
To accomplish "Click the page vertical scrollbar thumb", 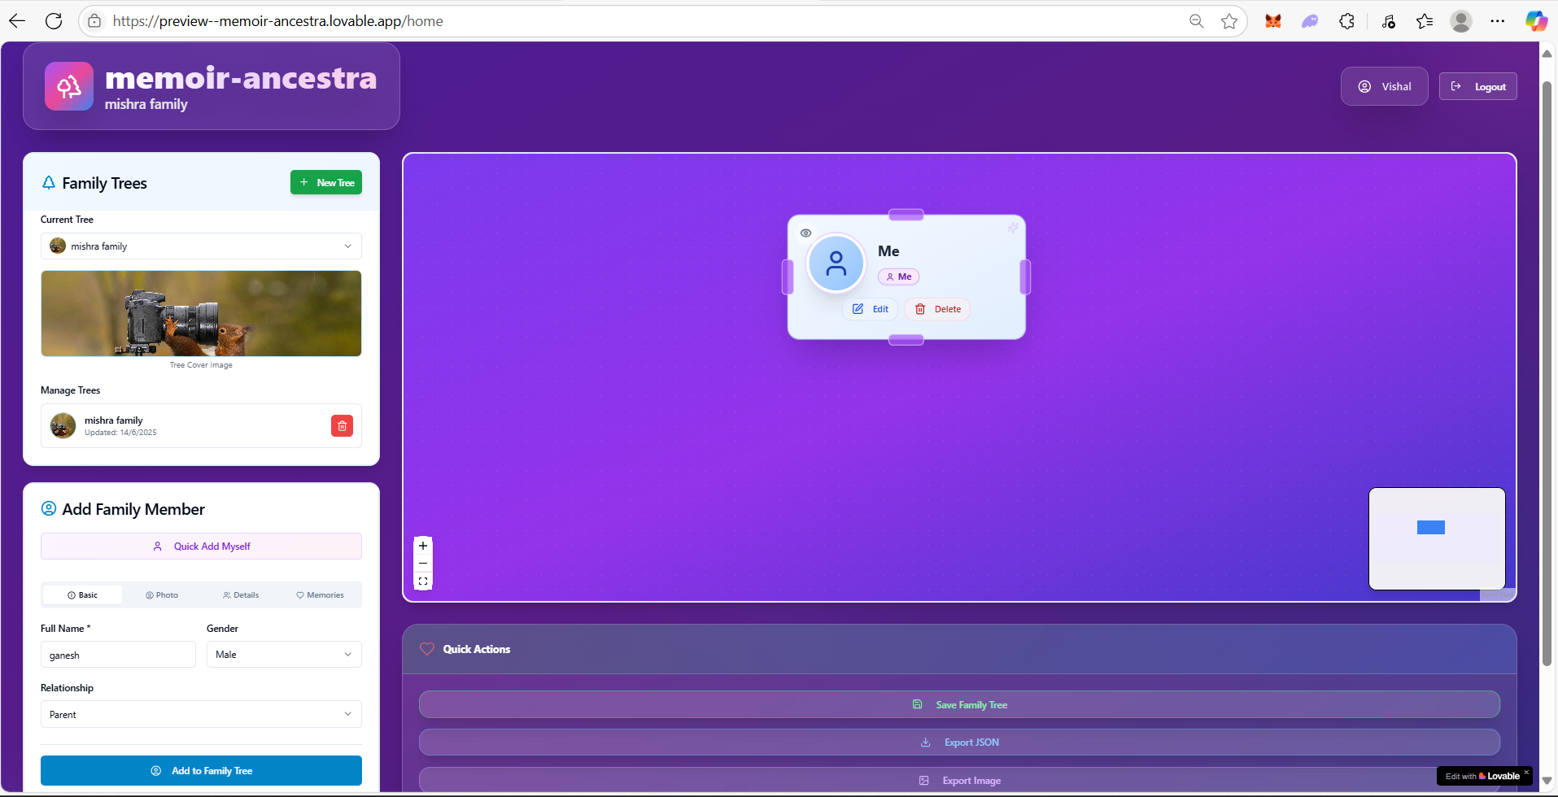I will pos(1547,372).
